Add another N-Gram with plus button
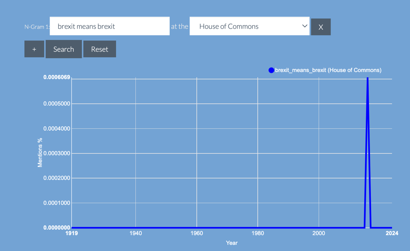Viewport: 410px width, 251px height. (x=34, y=49)
